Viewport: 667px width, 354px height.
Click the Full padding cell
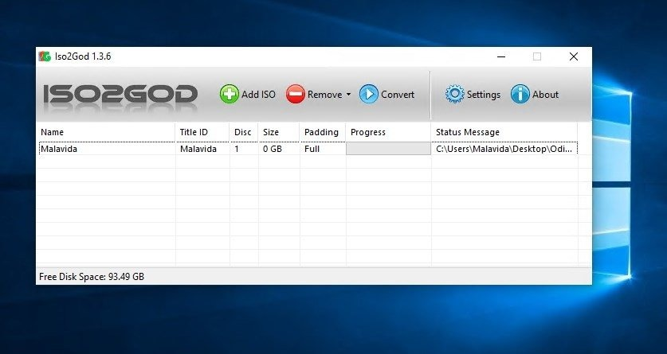312,149
